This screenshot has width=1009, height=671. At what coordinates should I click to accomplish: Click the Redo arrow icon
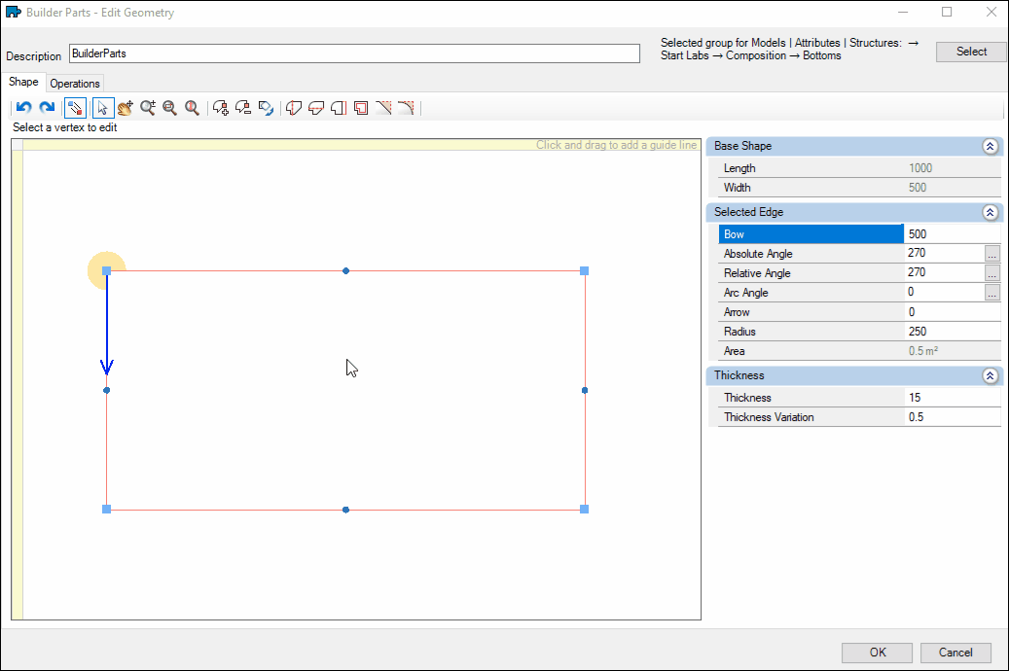point(47,107)
